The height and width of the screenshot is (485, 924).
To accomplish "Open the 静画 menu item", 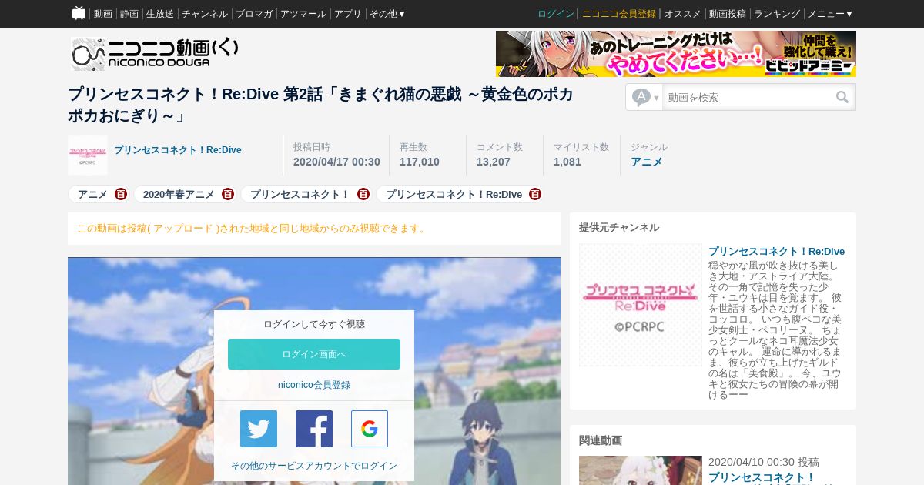I will point(129,14).
